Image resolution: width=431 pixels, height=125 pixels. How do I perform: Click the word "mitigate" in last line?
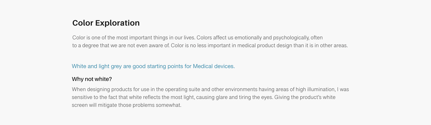107,105
